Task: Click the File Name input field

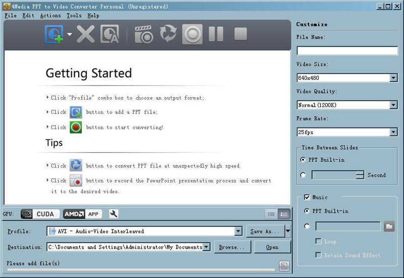Action: 347,51
